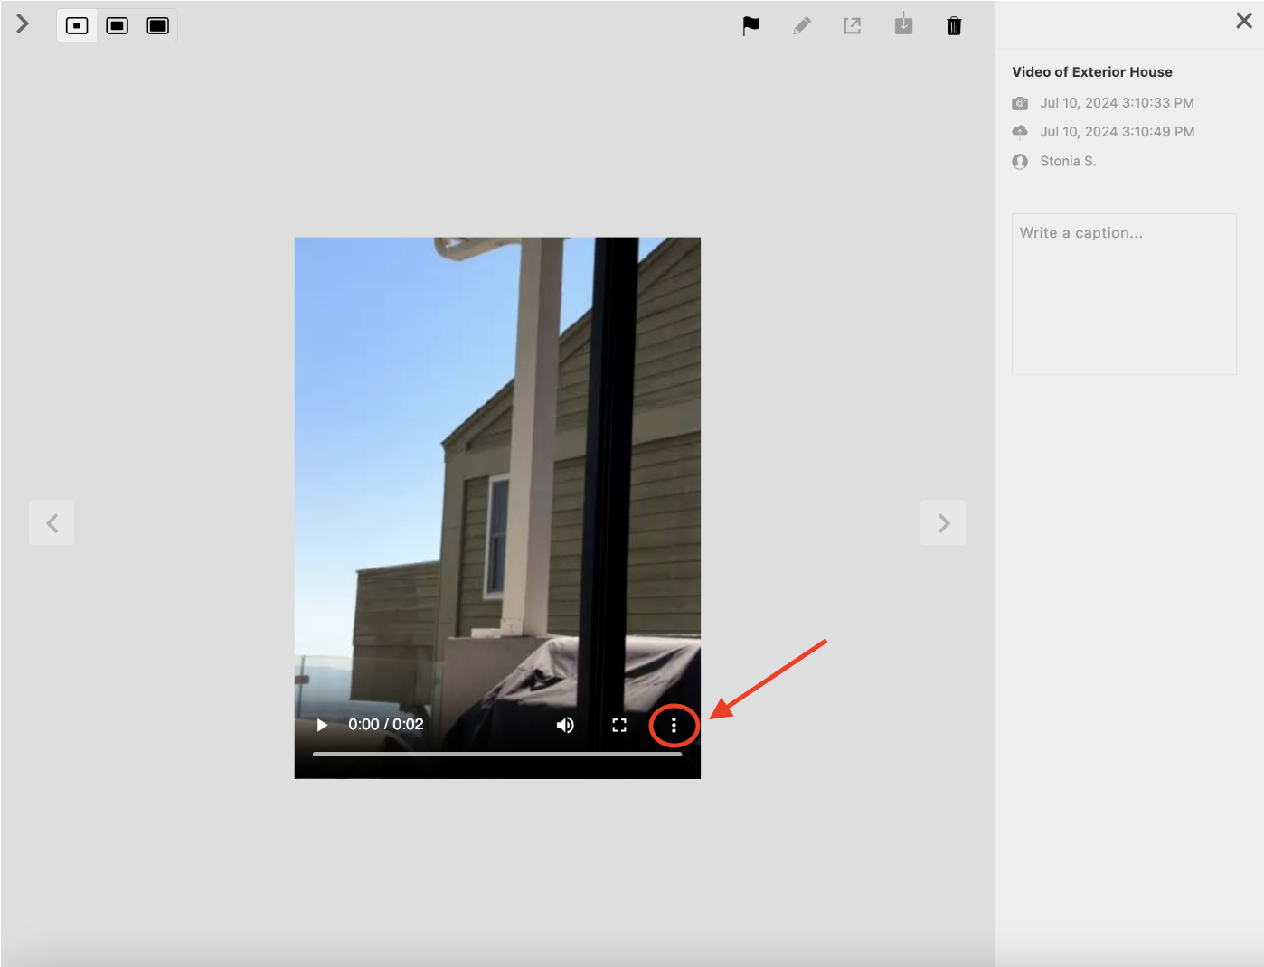Enter fullscreen for the video

click(619, 725)
